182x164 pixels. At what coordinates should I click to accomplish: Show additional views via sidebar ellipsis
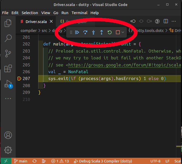8,99
